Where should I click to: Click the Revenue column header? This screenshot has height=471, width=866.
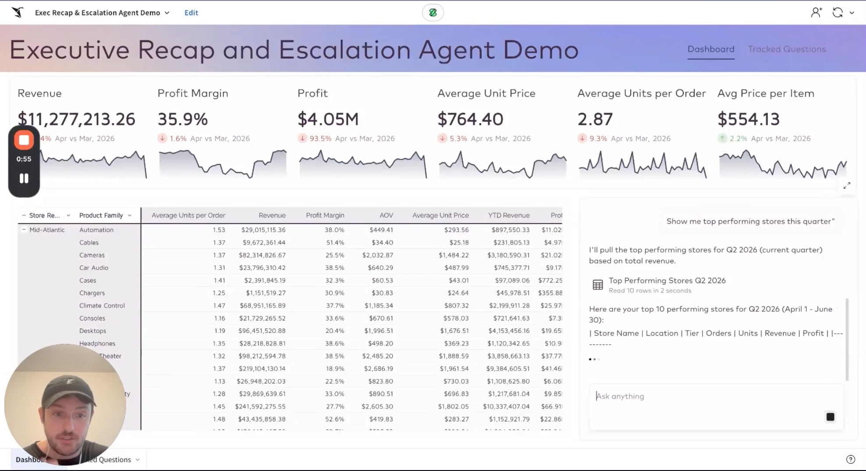click(272, 215)
